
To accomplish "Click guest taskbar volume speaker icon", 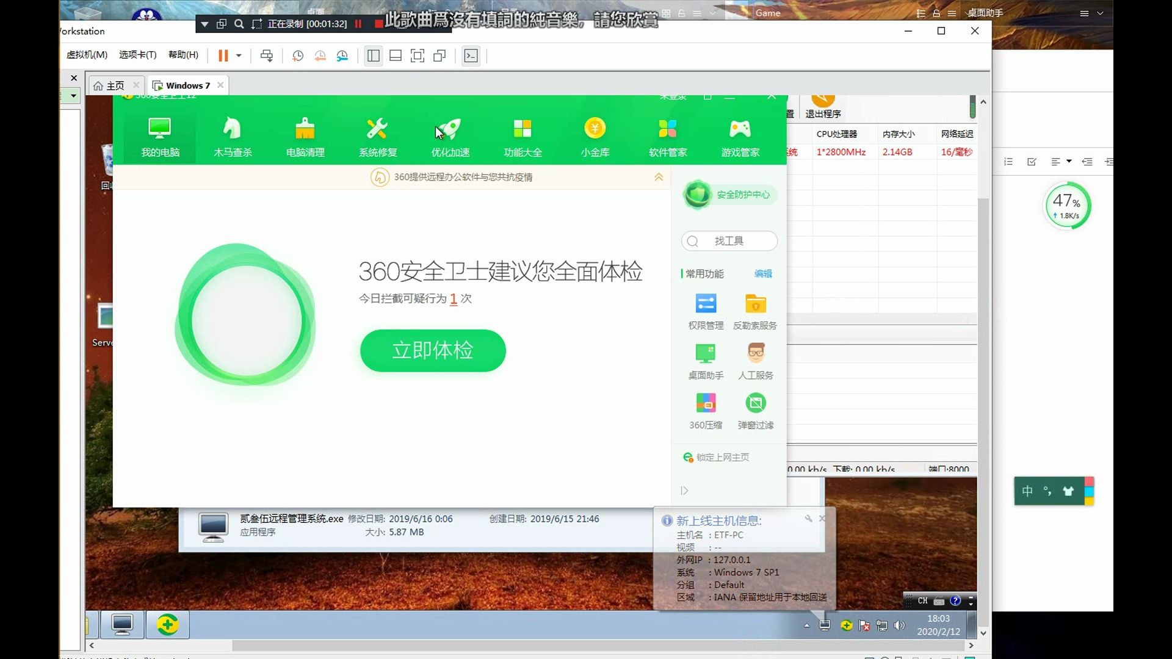I will tap(899, 625).
